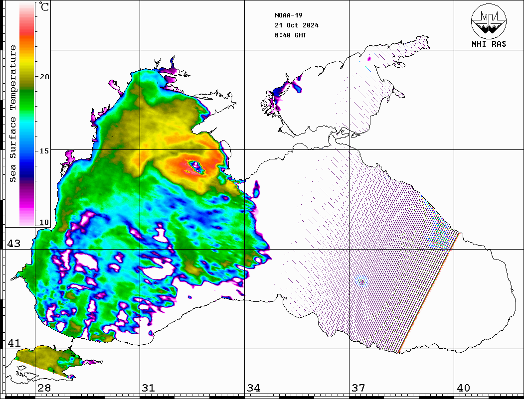Viewport: 524px width, 399px height.
Task: Click the green band of the color scale
Action: click(x=27, y=100)
